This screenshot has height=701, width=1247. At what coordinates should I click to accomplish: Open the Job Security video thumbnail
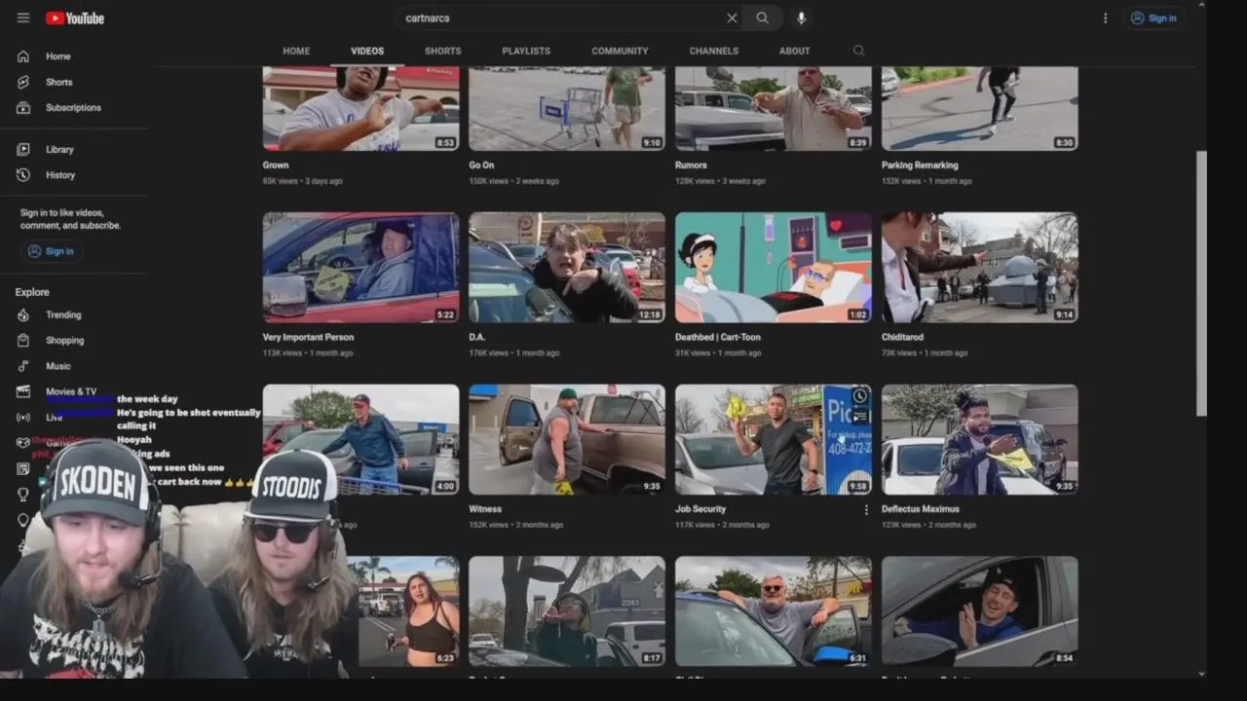774,439
